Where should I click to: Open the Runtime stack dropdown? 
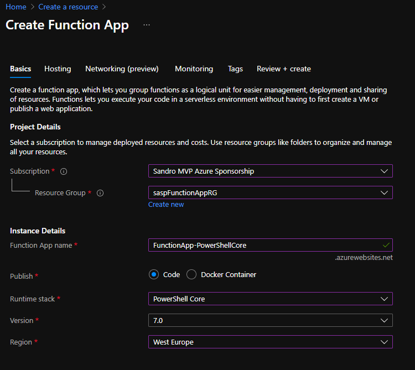270,299
